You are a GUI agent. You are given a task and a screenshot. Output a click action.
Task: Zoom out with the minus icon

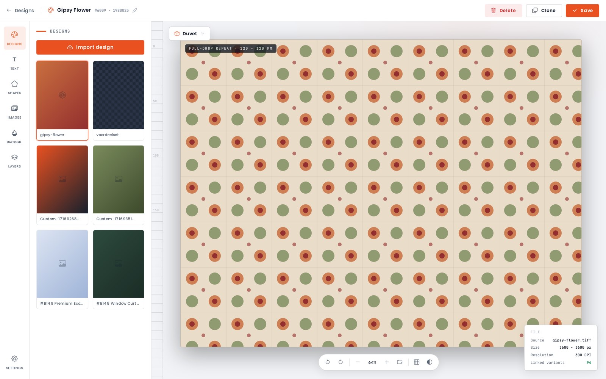click(358, 362)
